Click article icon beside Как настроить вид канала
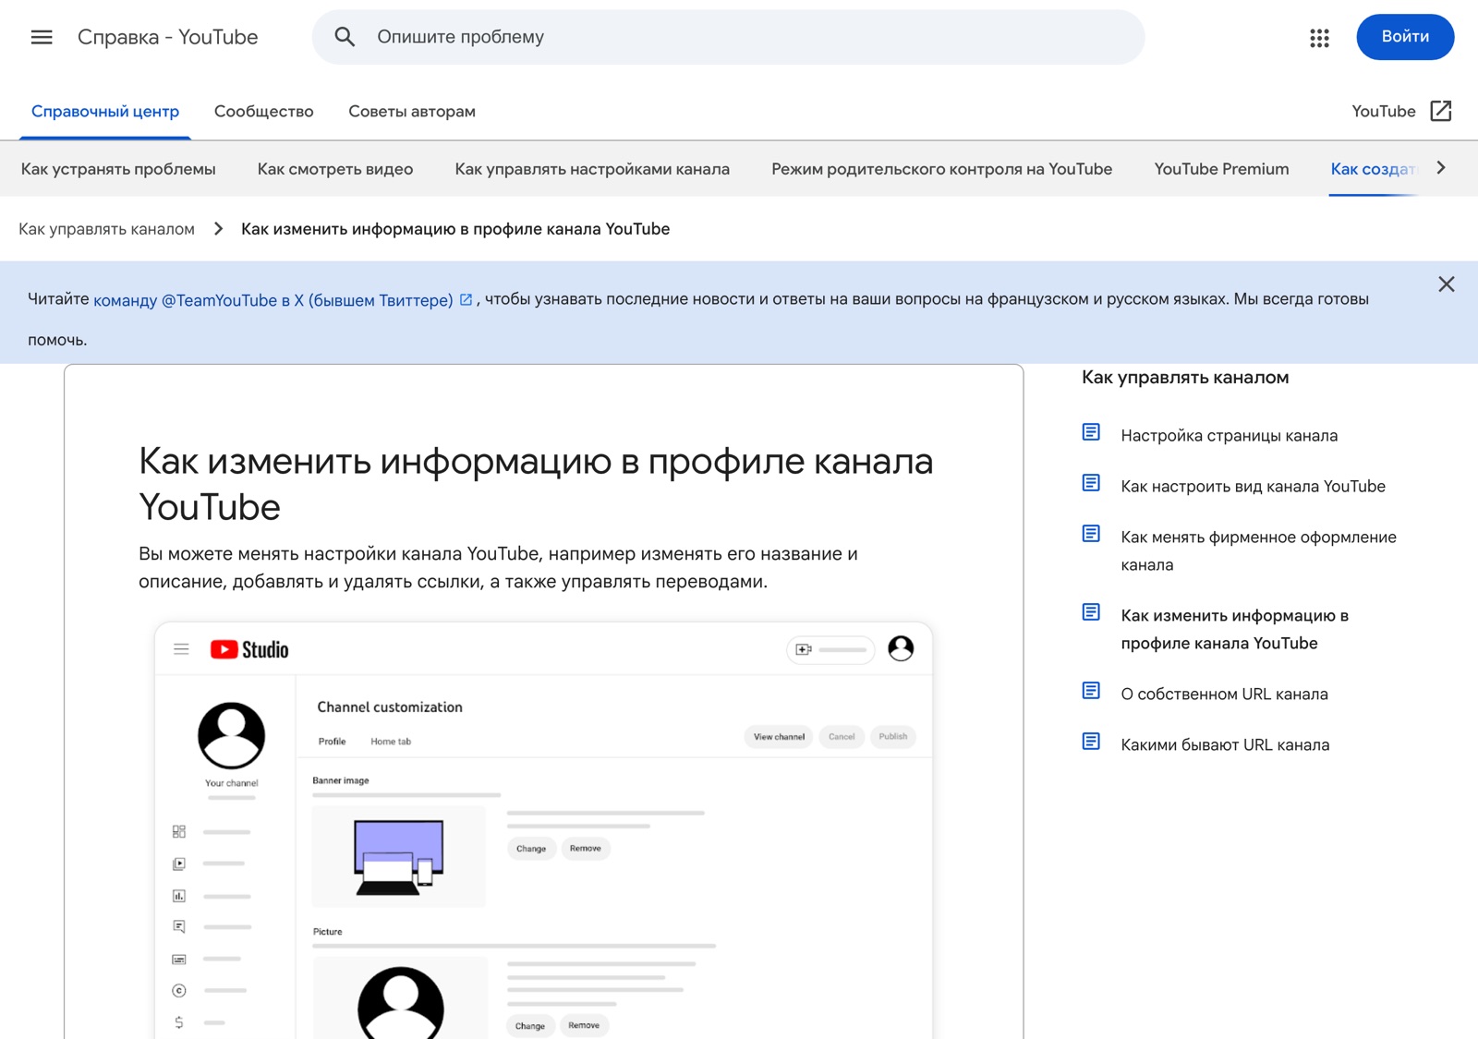The width and height of the screenshot is (1478, 1039). (x=1091, y=483)
